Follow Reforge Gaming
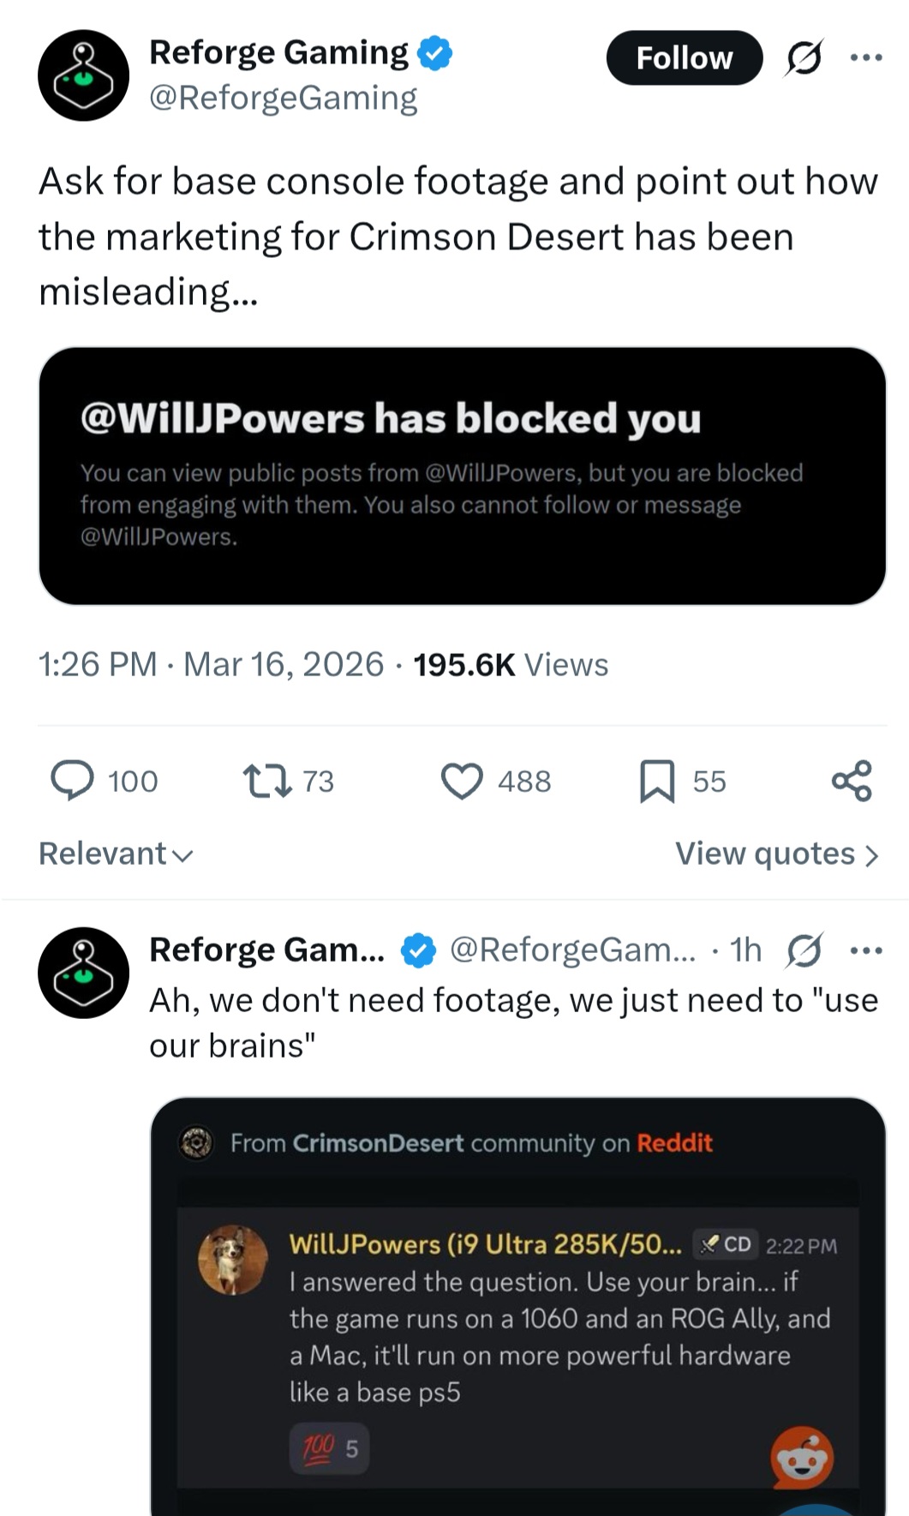 tap(684, 58)
